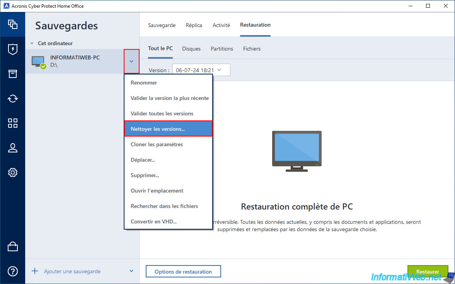Open the Version date dropdown
The image size is (455, 284).
(x=201, y=70)
